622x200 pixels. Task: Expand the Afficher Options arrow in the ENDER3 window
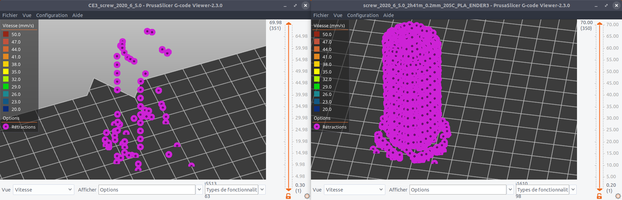click(x=510, y=190)
